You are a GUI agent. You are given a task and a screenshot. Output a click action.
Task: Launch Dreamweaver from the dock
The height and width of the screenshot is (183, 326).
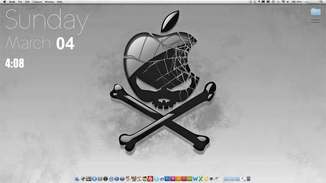coord(190,178)
